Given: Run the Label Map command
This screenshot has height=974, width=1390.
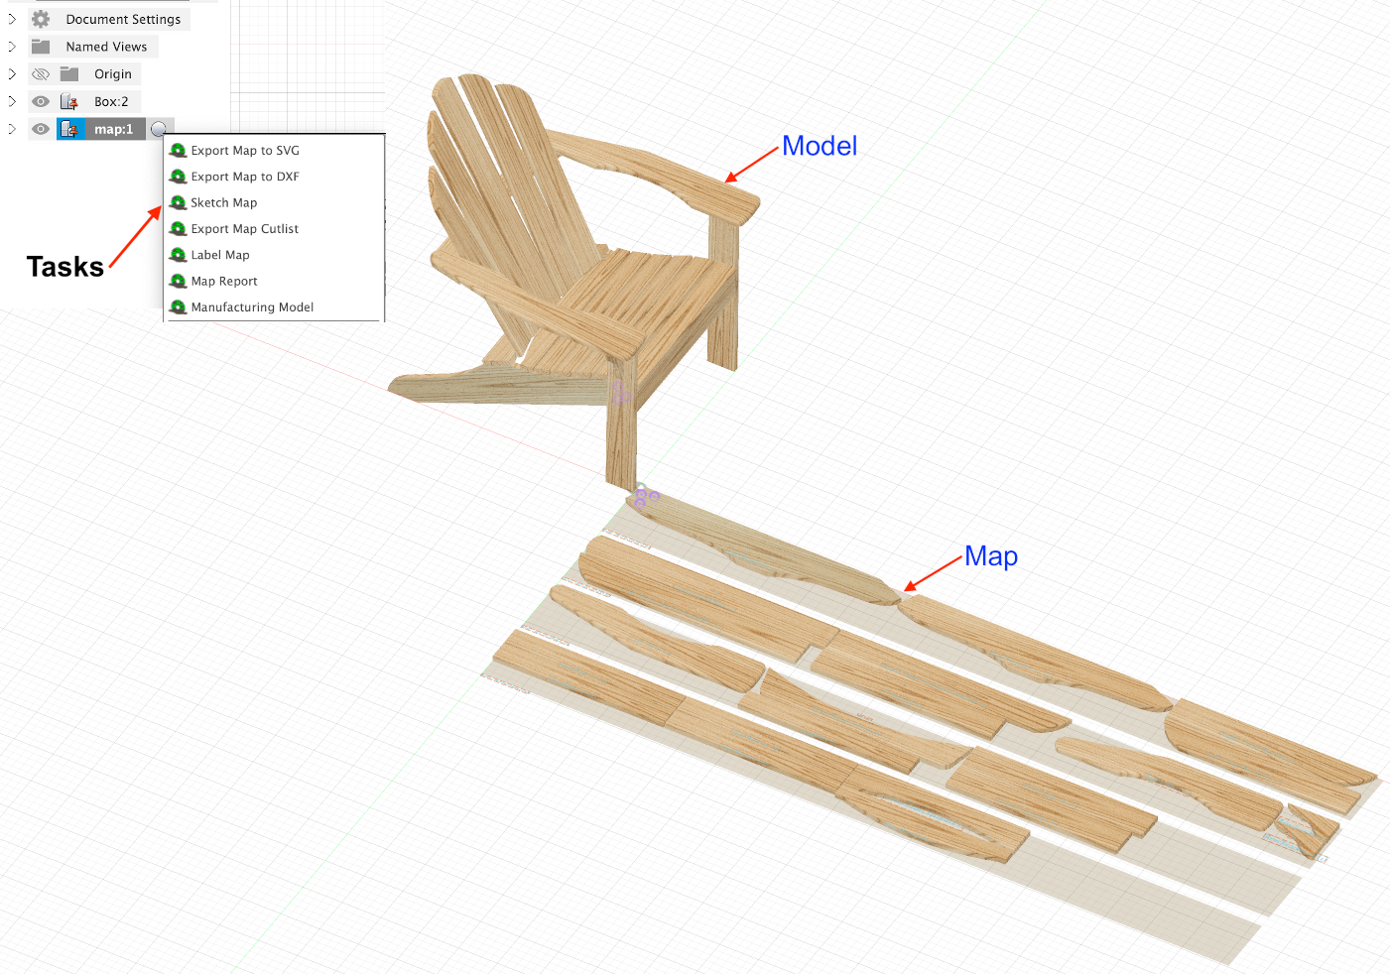Looking at the screenshot, I should [219, 255].
